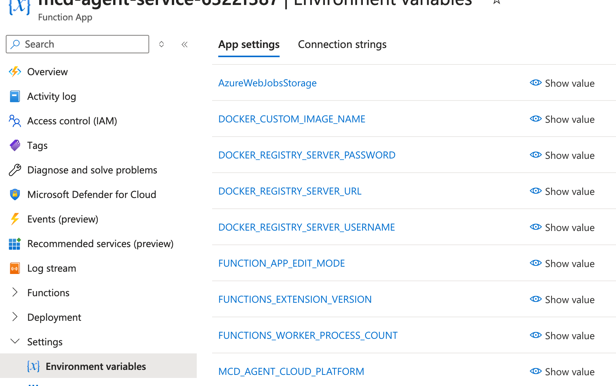Switch to Connection strings tab

(x=342, y=45)
